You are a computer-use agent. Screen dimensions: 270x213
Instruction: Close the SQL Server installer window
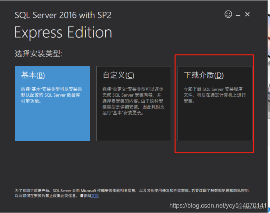(247, 14)
